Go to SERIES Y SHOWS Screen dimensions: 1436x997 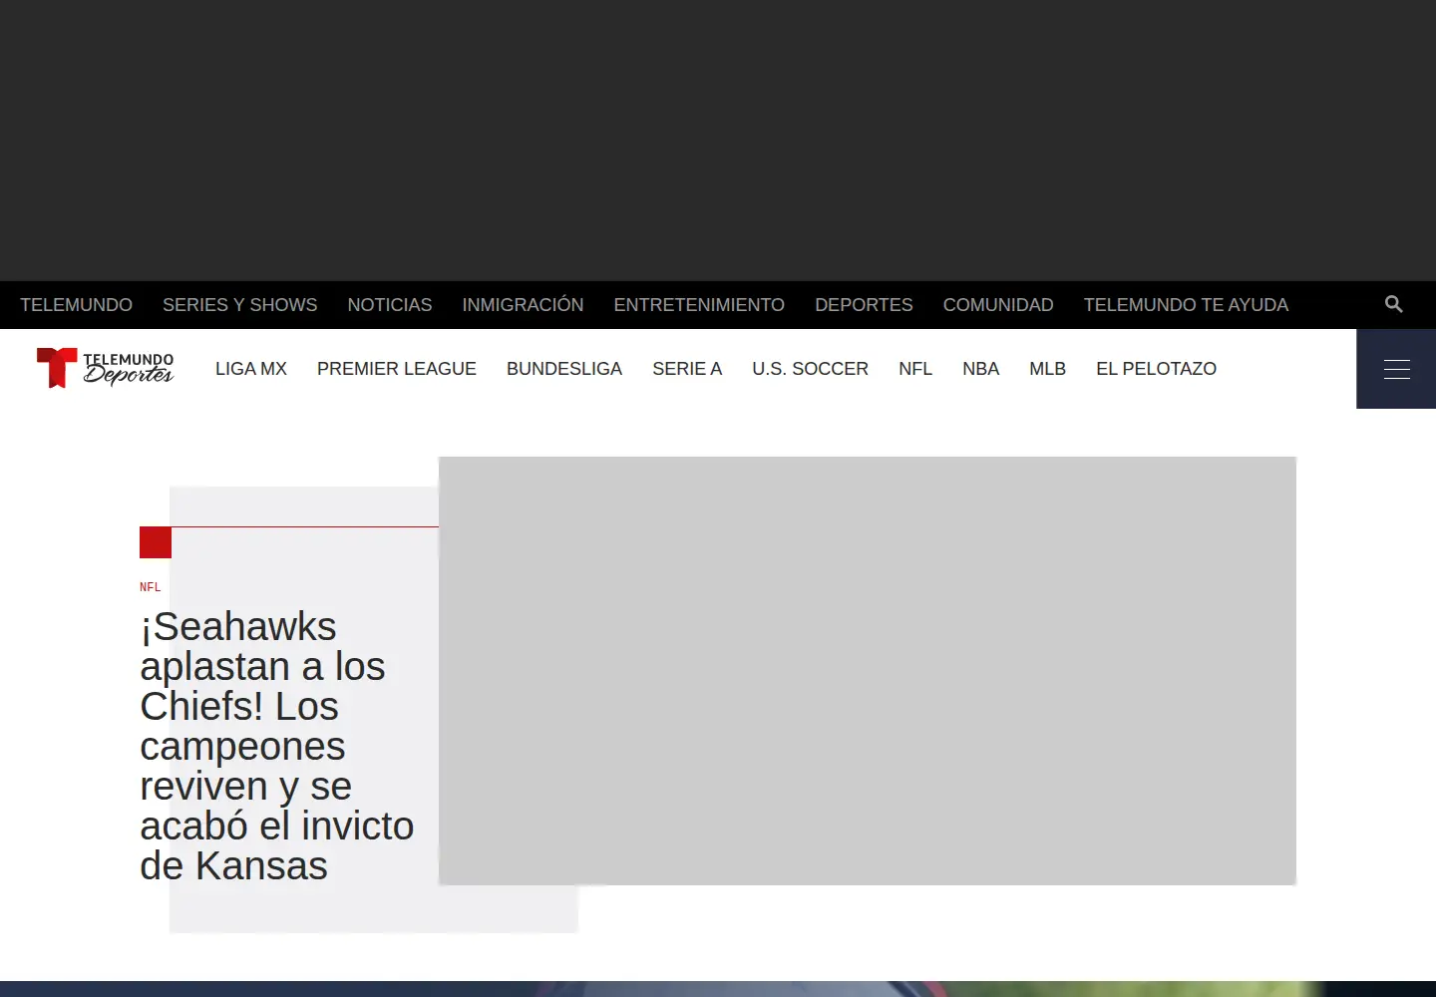pyautogui.click(x=239, y=305)
